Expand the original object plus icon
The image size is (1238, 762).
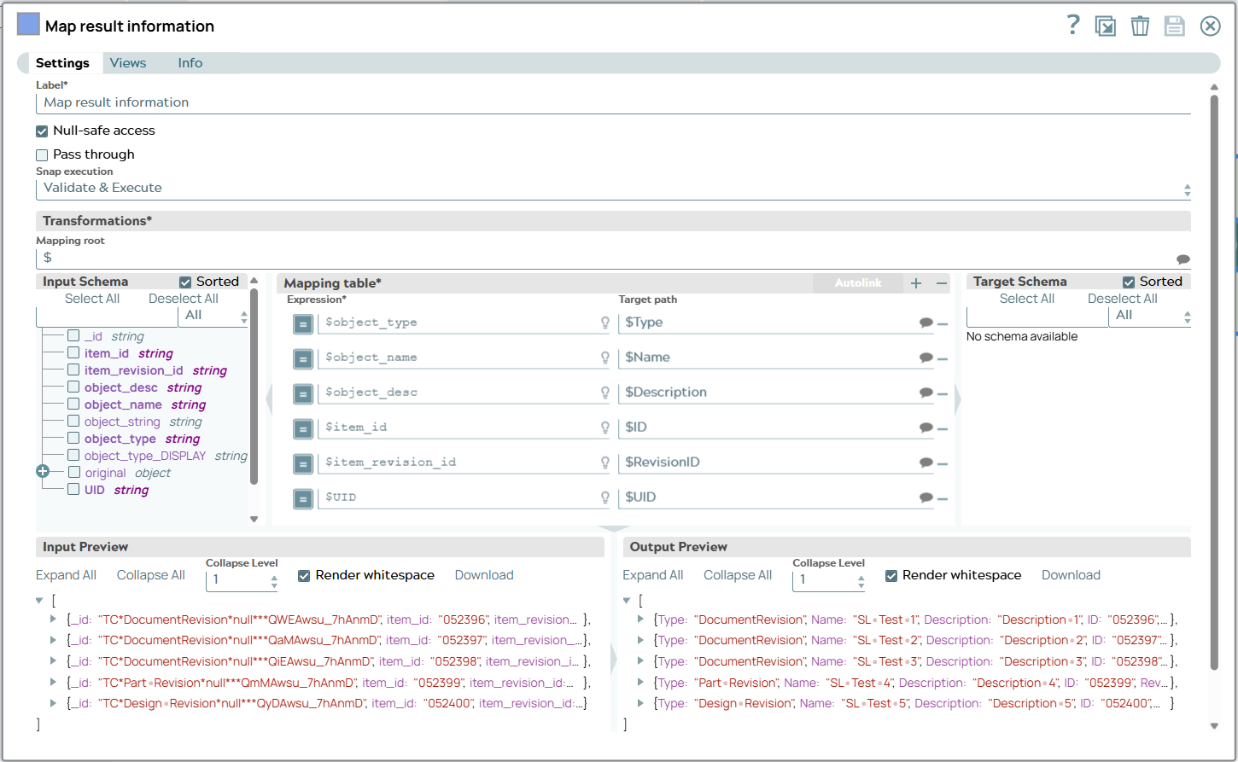click(x=43, y=471)
